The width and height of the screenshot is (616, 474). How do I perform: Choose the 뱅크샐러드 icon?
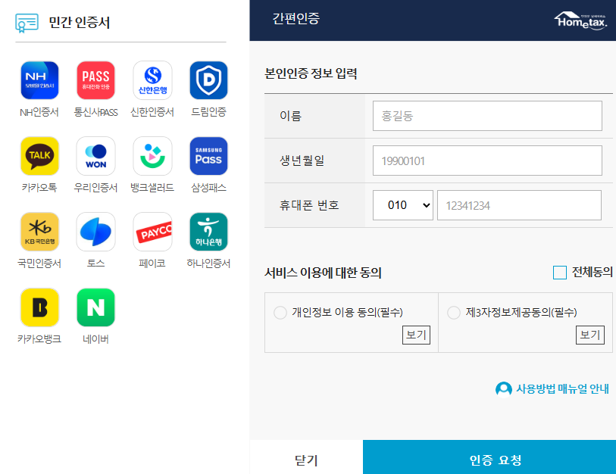152,156
